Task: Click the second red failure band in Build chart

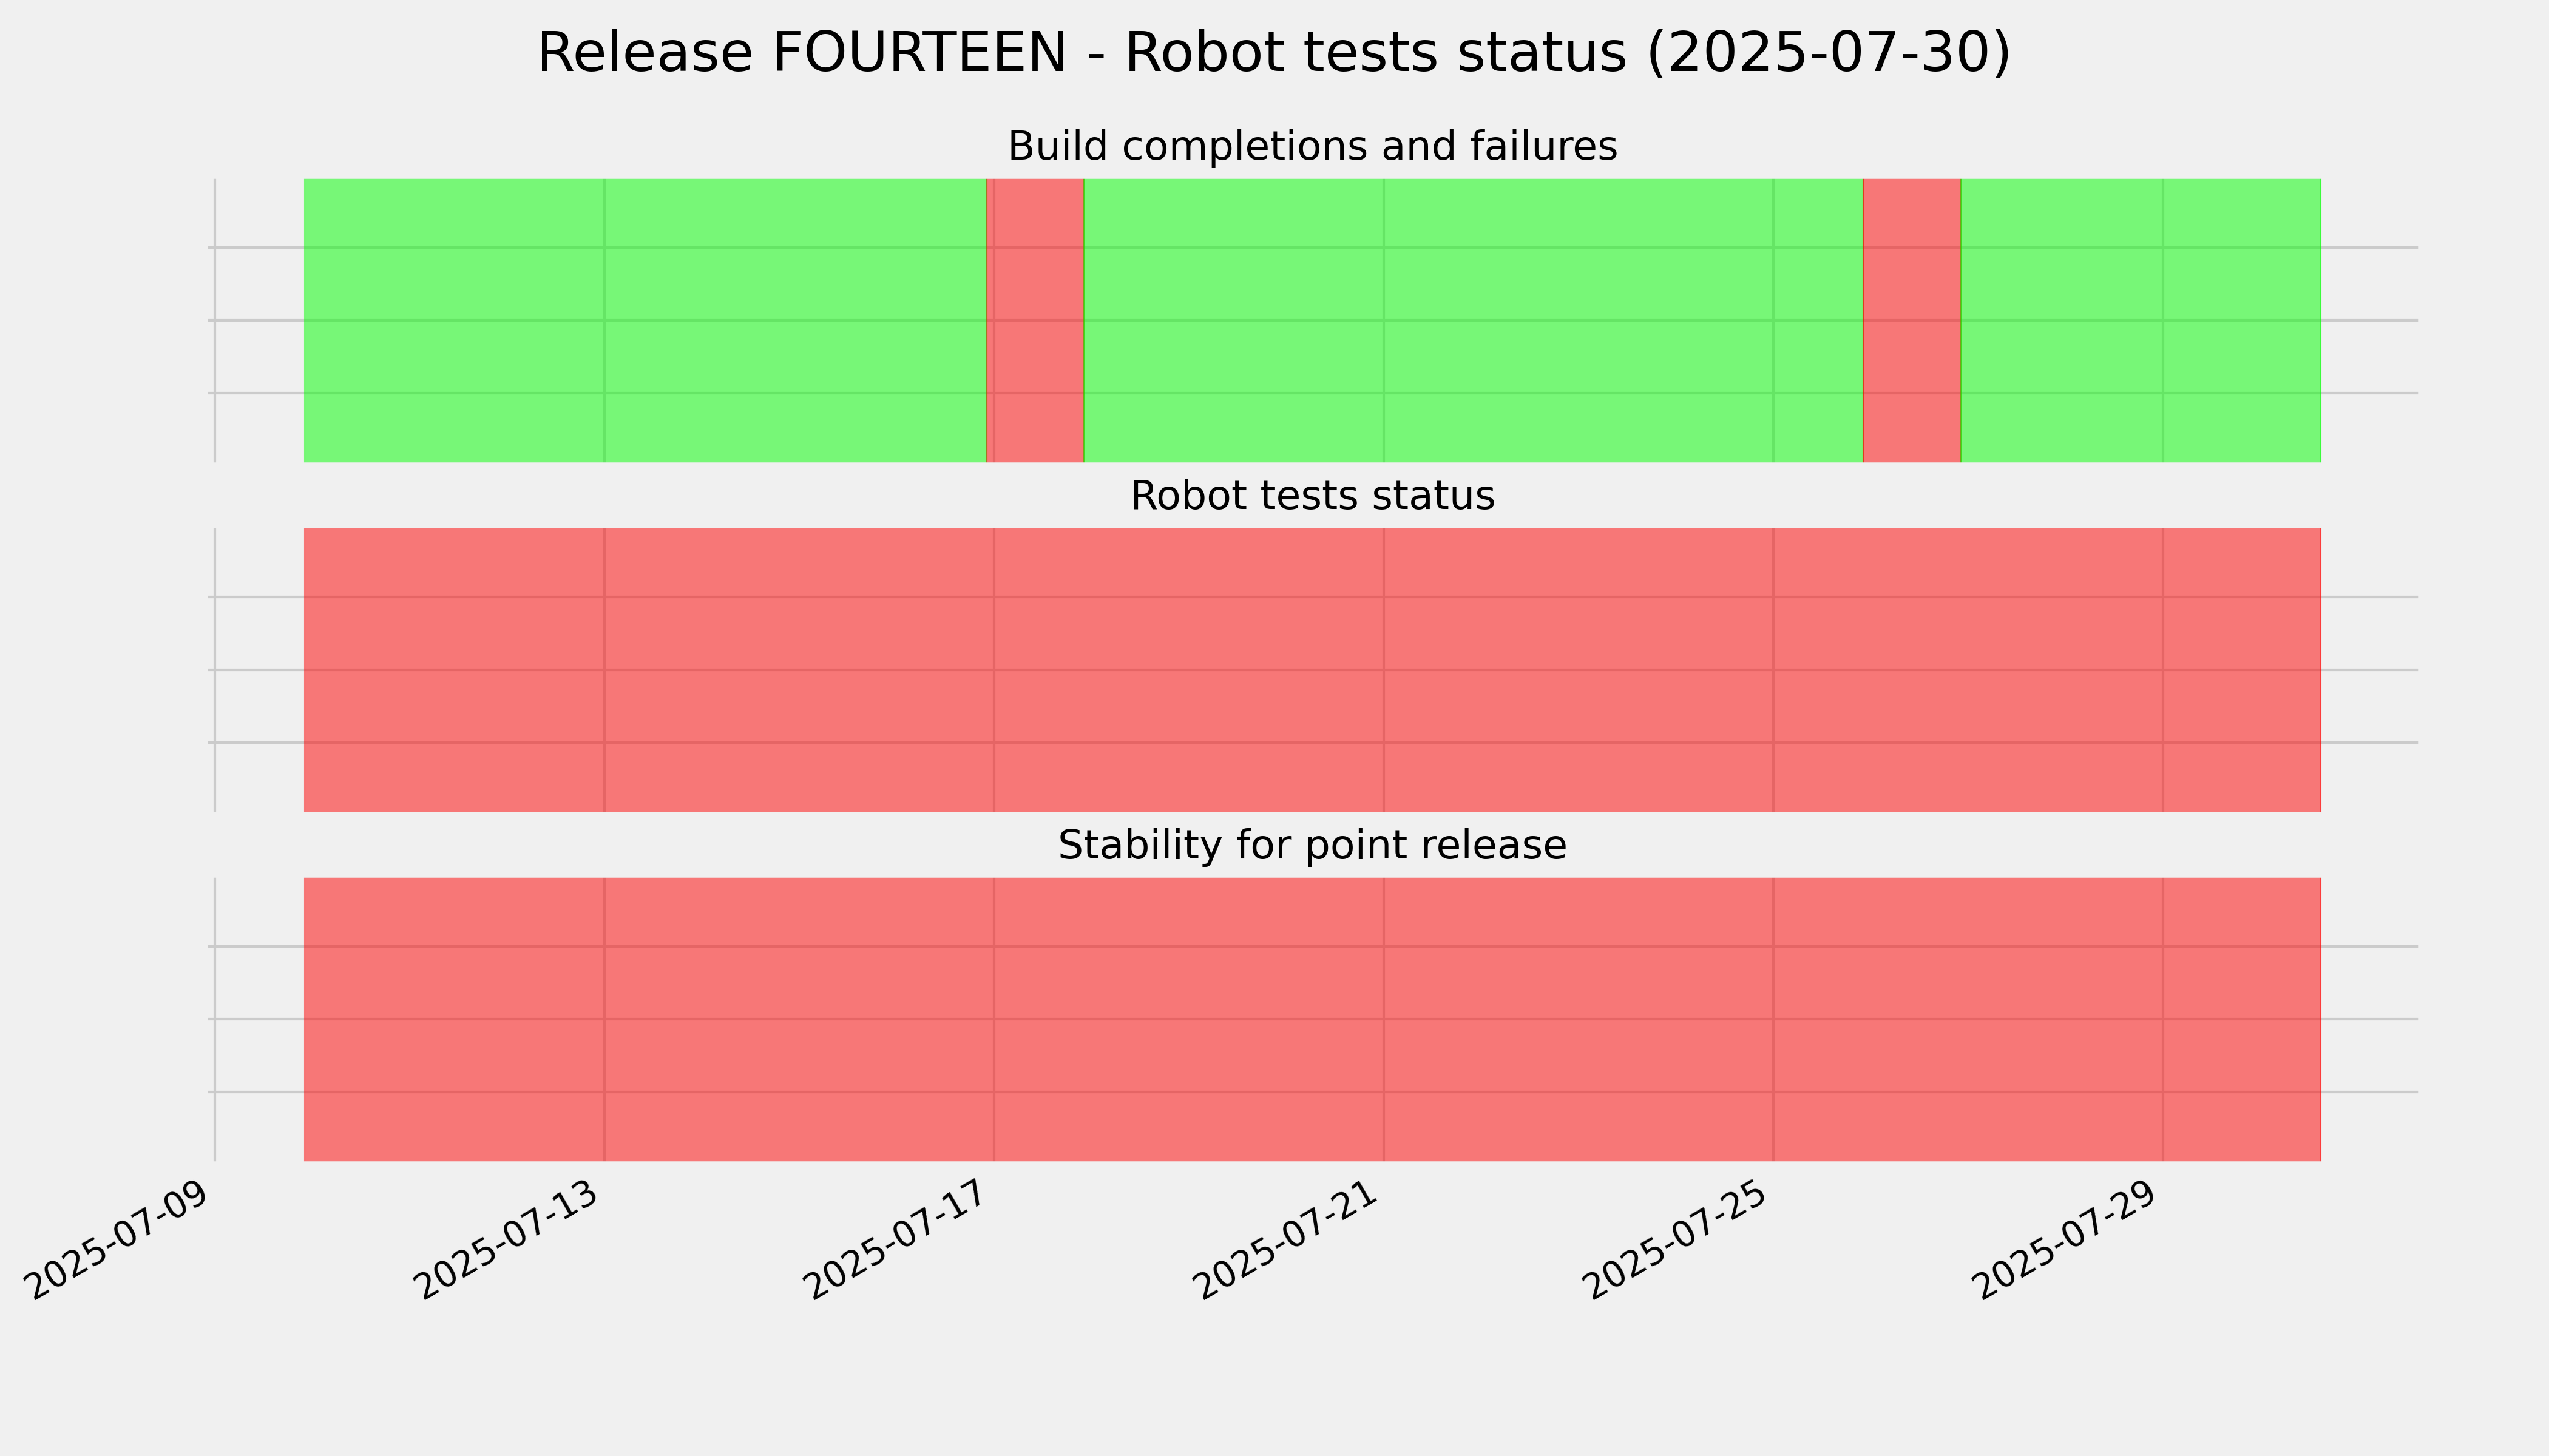Action: 1912,320
